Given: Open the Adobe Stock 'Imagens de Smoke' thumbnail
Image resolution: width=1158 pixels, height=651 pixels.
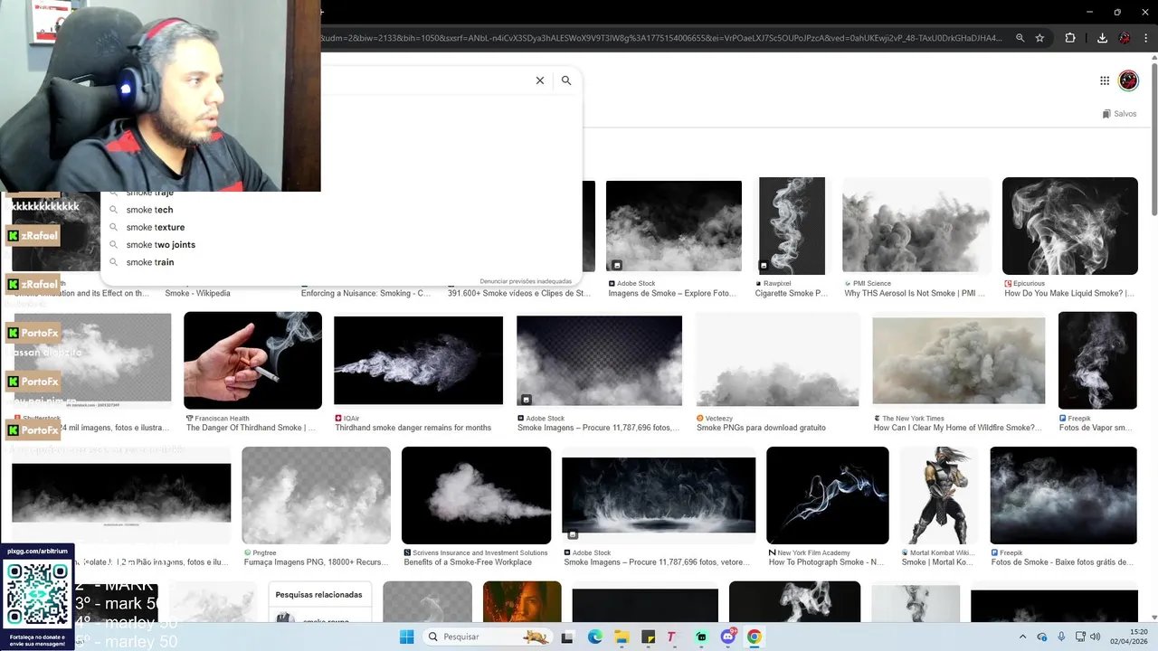Looking at the screenshot, I should [x=674, y=226].
